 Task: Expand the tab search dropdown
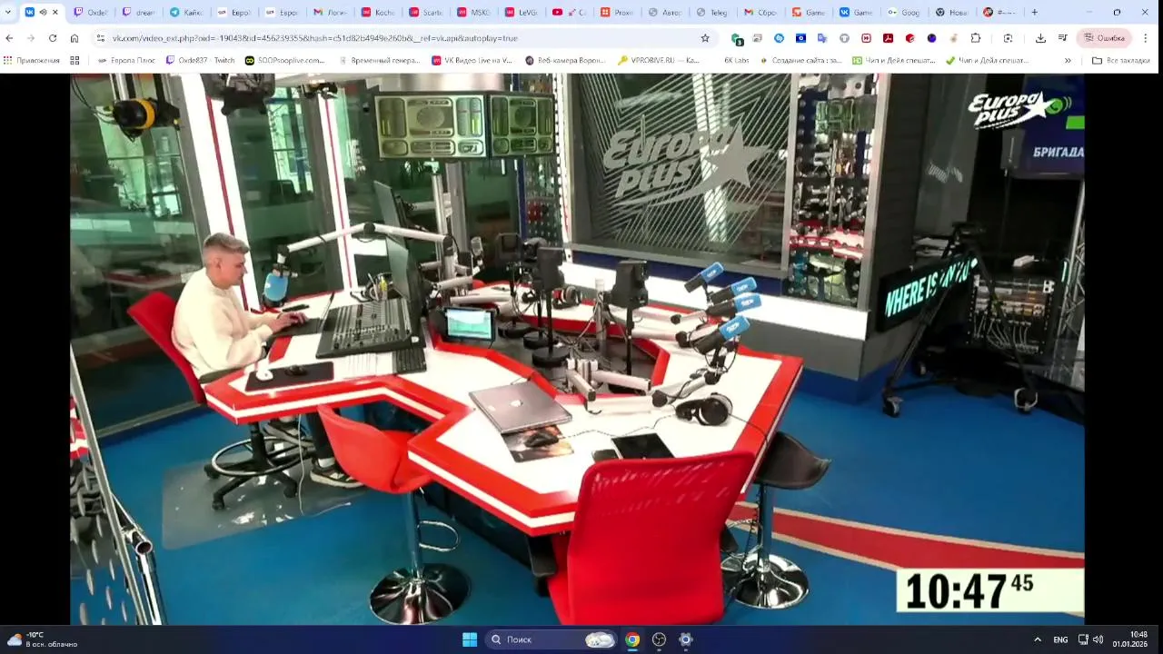8,13
